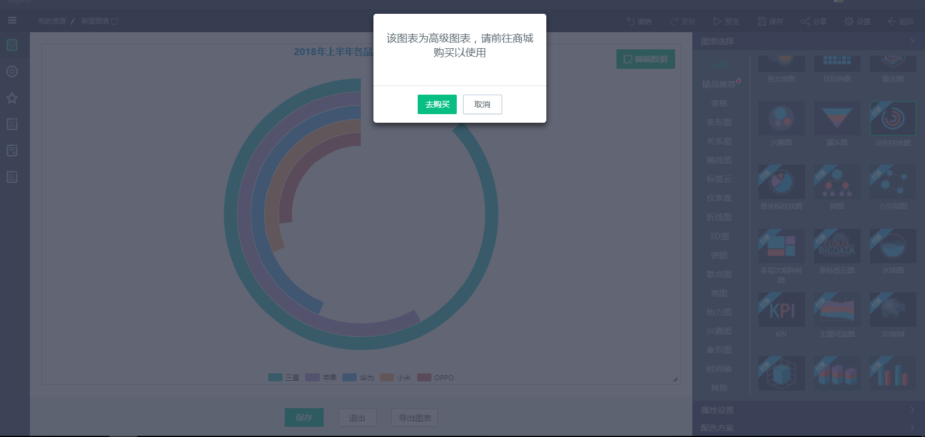Click the green 去购买 button

tap(437, 104)
